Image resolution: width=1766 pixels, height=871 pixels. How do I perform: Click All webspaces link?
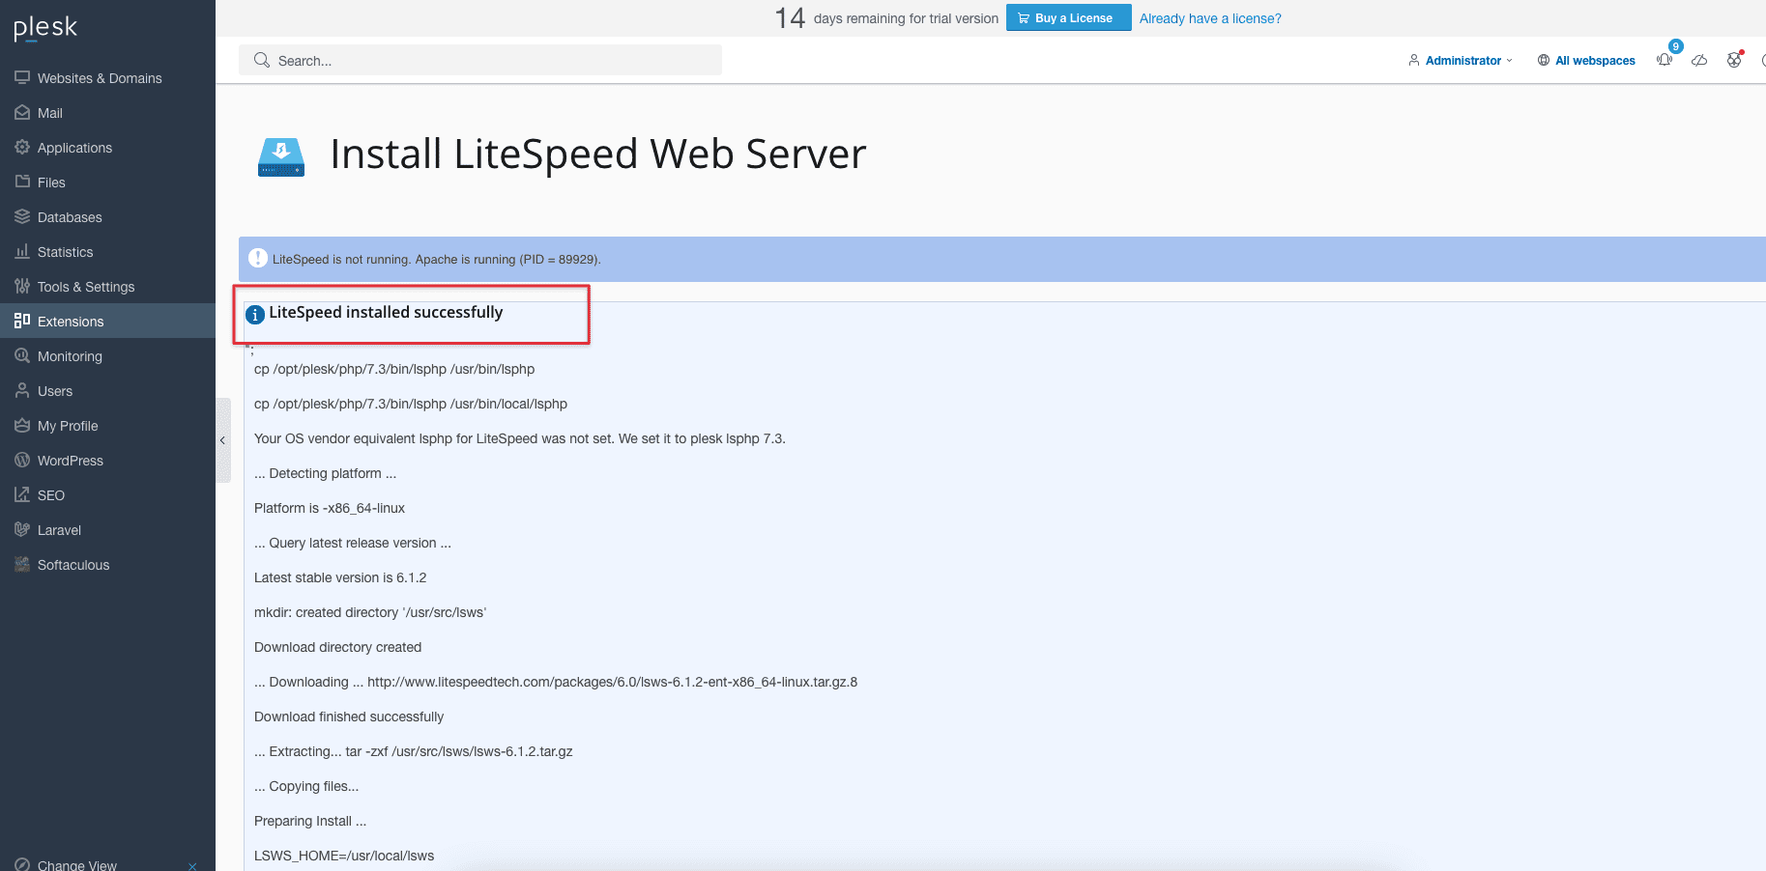1595,61
